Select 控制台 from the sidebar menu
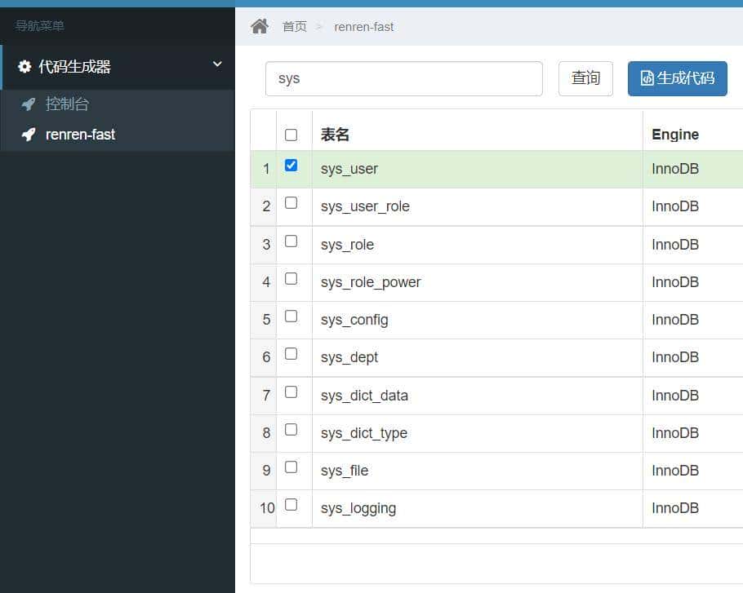This screenshot has height=593, width=743. pos(68,104)
